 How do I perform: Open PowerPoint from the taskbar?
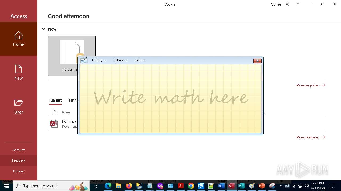pyautogui.click(x=262, y=186)
